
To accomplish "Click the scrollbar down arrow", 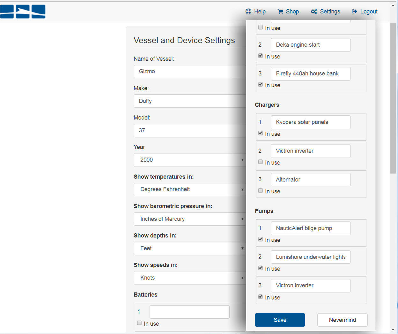I will tap(393, 330).
